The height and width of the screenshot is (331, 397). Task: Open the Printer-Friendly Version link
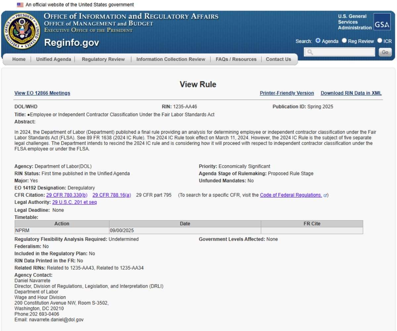tap(287, 93)
